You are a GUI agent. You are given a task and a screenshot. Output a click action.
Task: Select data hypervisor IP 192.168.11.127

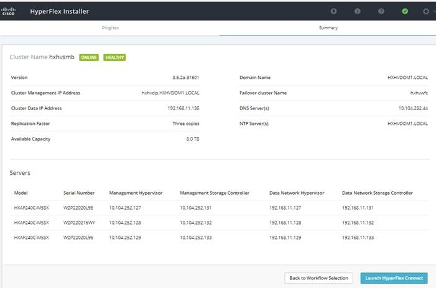point(285,208)
